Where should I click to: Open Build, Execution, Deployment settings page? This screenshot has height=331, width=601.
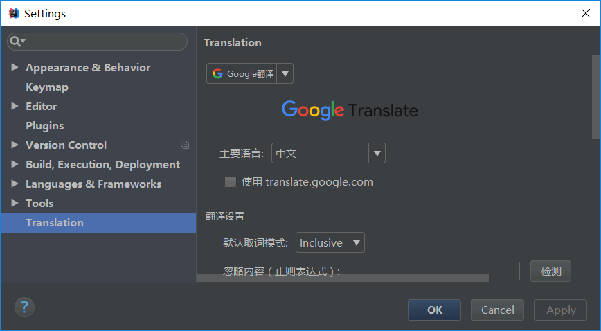coord(102,165)
